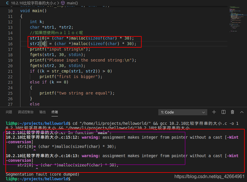This screenshot has width=247, height=182.
Task: Click the 16:13 warning message in terminal
Action: pyautogui.click(x=122, y=158)
